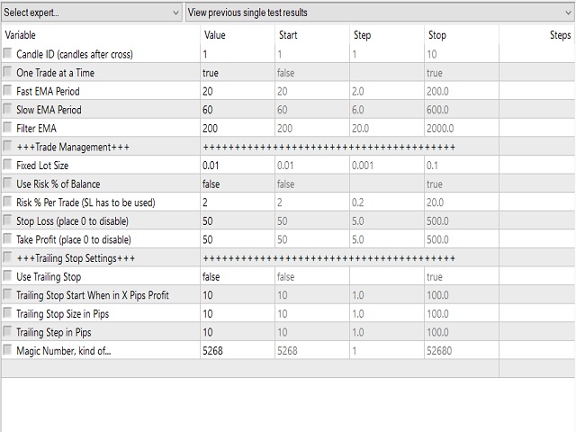Select the One Trade at a Time value true
This screenshot has width=576, height=432.
[238, 73]
